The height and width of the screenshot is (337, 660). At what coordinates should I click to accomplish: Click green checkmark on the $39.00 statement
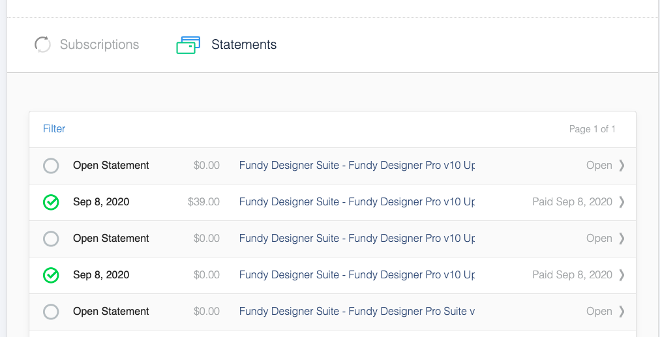tap(51, 202)
